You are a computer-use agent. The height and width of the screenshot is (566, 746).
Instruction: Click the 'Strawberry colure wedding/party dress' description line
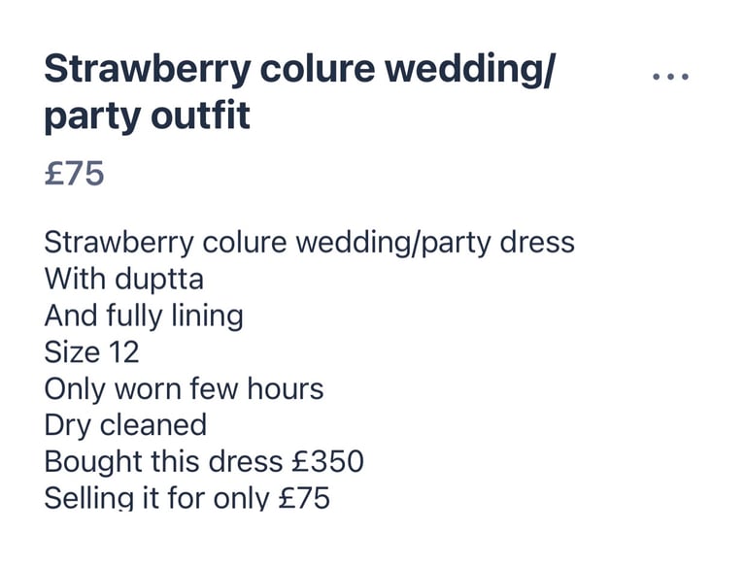click(309, 243)
